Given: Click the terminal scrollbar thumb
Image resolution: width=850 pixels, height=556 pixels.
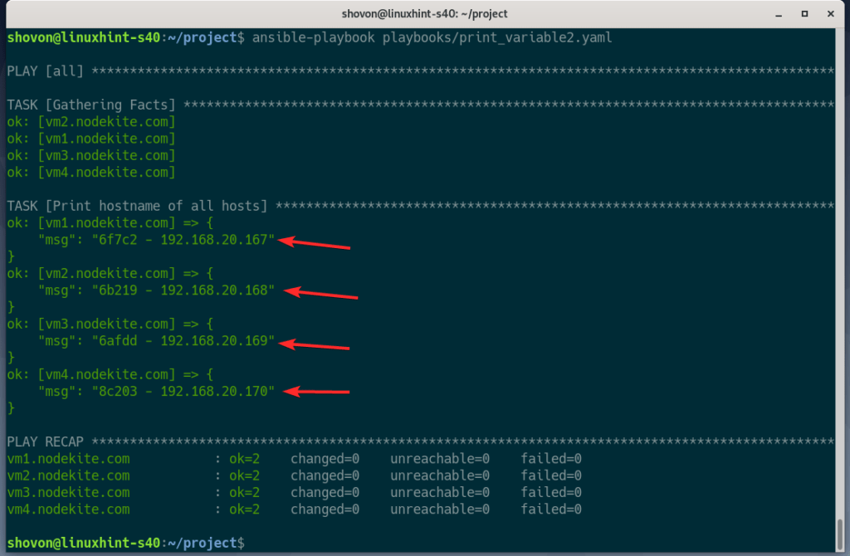Looking at the screenshot, I should tap(840, 534).
